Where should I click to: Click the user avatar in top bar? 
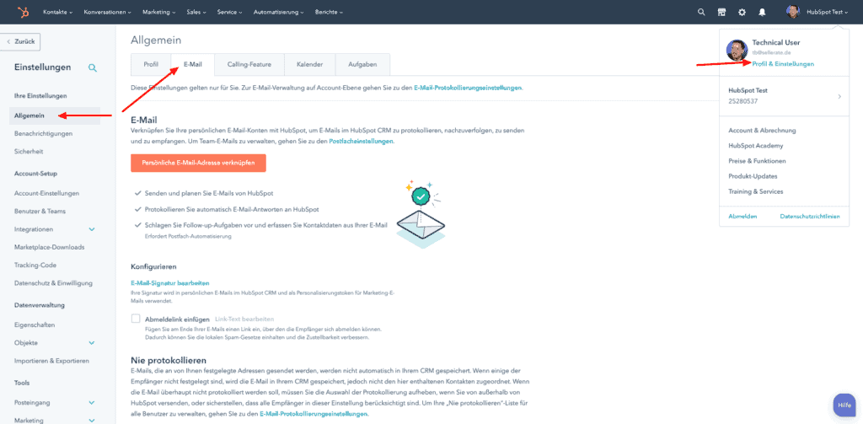point(792,12)
